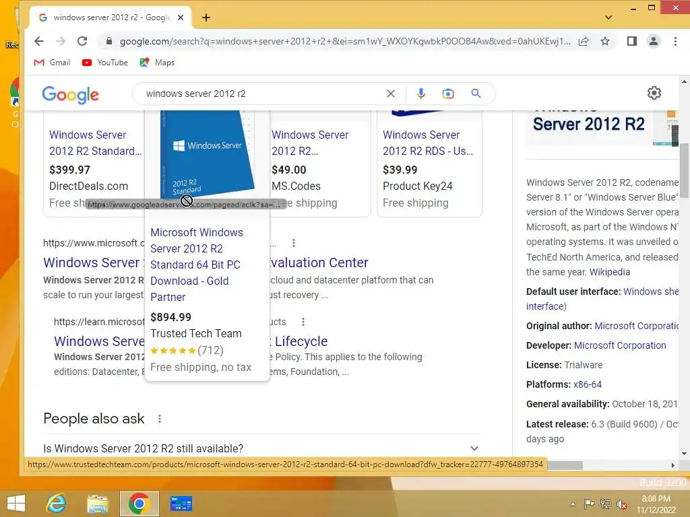Share this page using the share icon
Screen dimensions: 690x517
tap(584, 41)
